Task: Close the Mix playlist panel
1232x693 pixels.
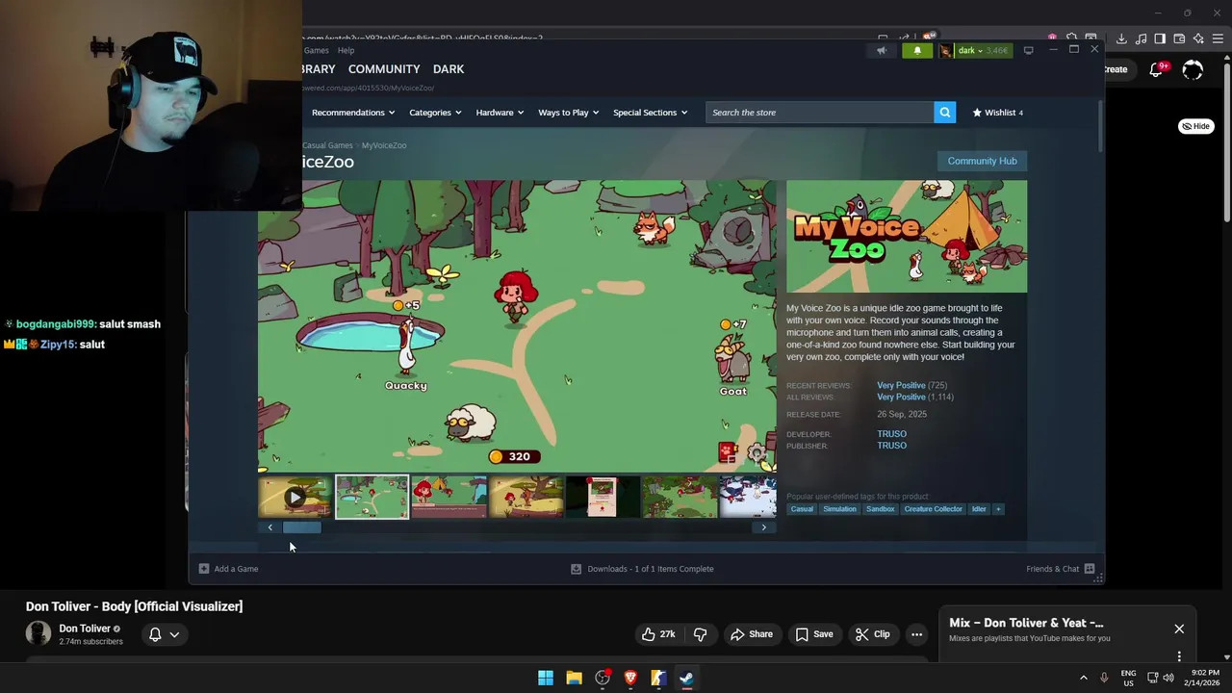Action: (x=1179, y=629)
